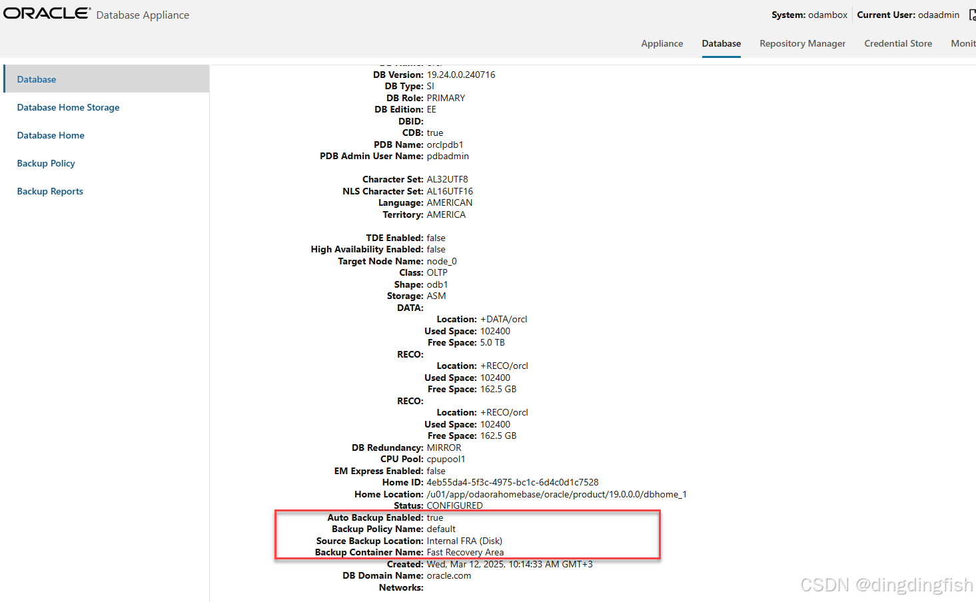Click Source Backup Location Internal FRA (Disk)
The width and height of the screenshot is (976, 602).
[x=464, y=541]
